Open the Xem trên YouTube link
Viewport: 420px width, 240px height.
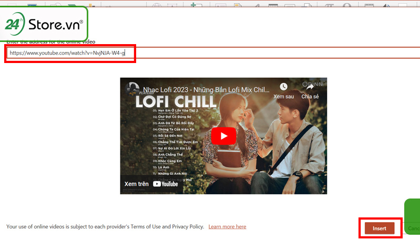[x=151, y=184]
